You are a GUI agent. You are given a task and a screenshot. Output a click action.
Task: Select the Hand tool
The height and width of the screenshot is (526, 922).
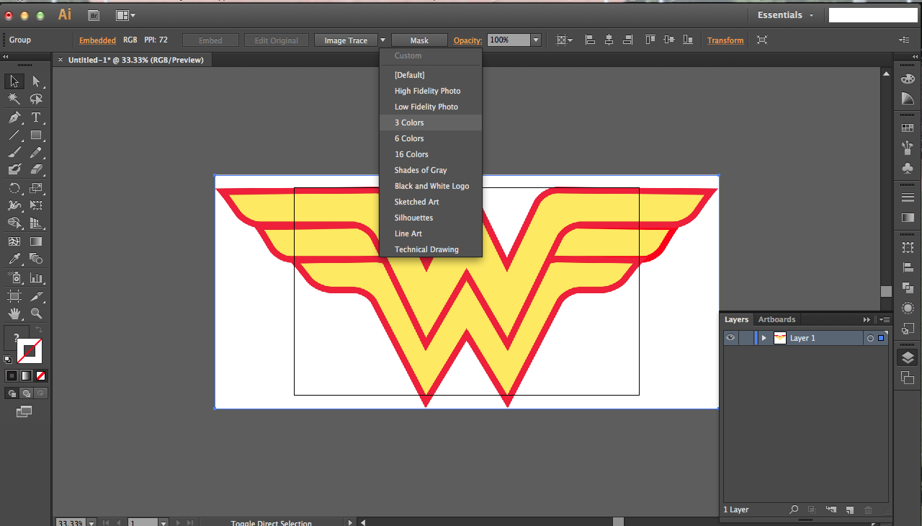point(14,313)
